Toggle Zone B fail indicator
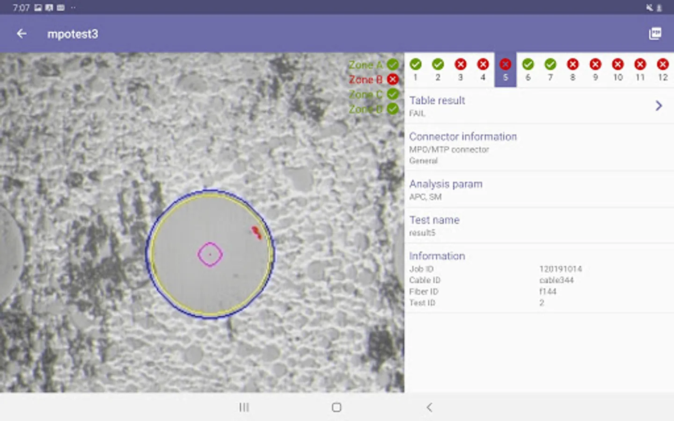 pos(393,80)
